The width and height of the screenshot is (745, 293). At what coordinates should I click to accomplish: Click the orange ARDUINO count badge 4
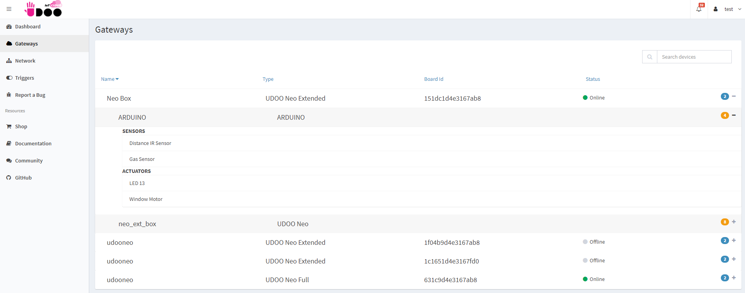[x=725, y=115]
